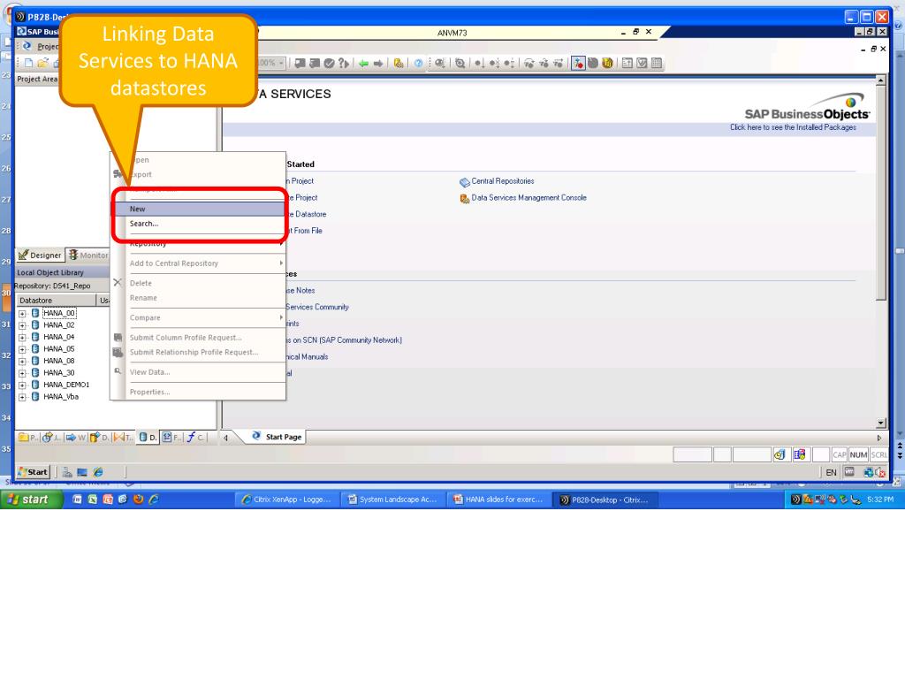Select Submit Column Profile Request...
The width and height of the screenshot is (905, 679).
point(199,338)
